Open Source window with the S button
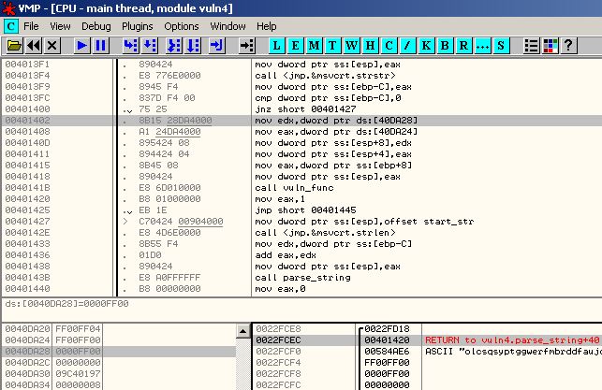This screenshot has width=602, height=390. [x=502, y=45]
